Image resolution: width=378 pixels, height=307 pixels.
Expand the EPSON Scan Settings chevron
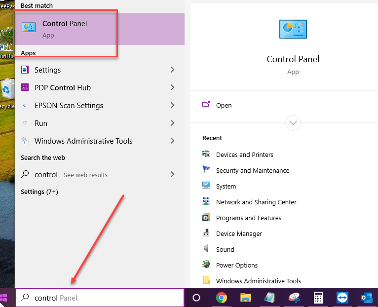172,105
